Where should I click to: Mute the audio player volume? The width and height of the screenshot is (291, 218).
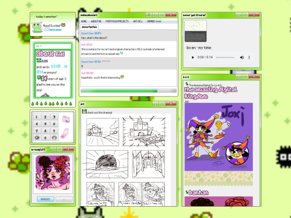click(x=241, y=58)
